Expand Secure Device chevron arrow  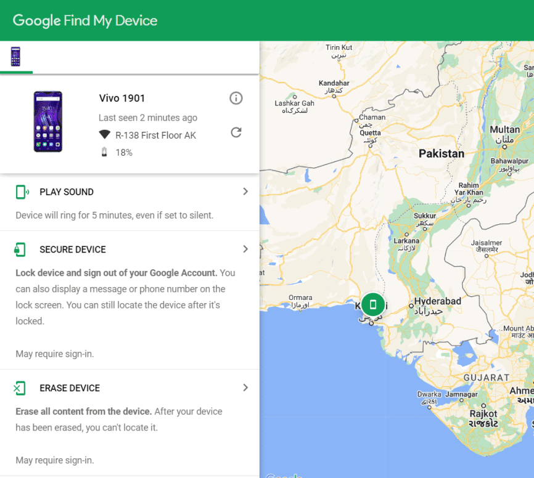[x=245, y=249]
